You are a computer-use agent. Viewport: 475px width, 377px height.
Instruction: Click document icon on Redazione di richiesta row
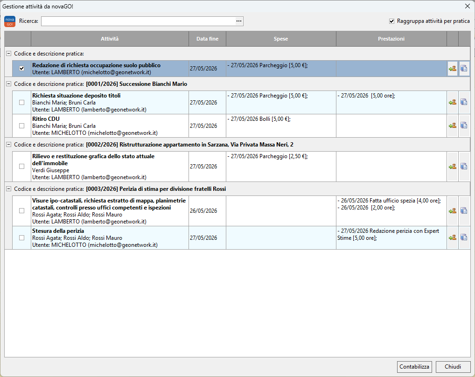coord(464,69)
